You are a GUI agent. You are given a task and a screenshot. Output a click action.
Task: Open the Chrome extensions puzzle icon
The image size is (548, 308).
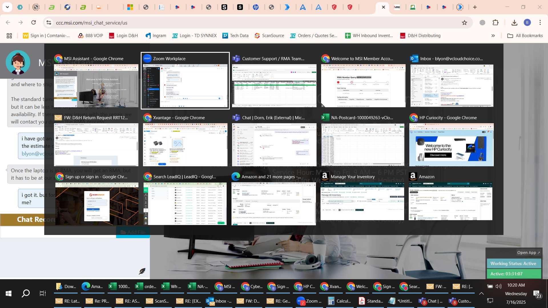point(496,23)
